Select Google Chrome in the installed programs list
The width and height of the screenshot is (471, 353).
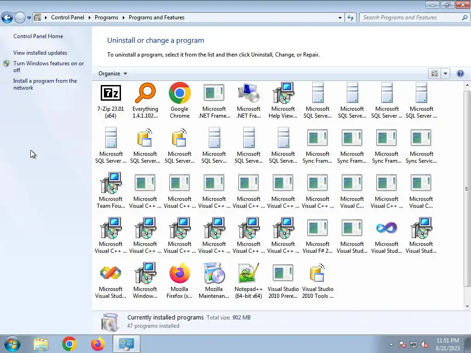(x=180, y=100)
